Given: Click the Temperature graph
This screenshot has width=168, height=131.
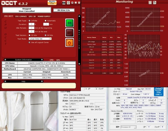Looking at the screenshot, I should 143,46.
